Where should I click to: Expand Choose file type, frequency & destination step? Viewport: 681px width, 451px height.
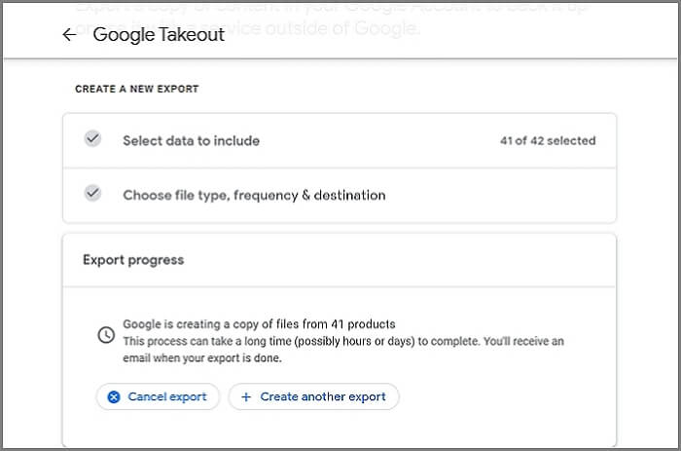pos(254,195)
